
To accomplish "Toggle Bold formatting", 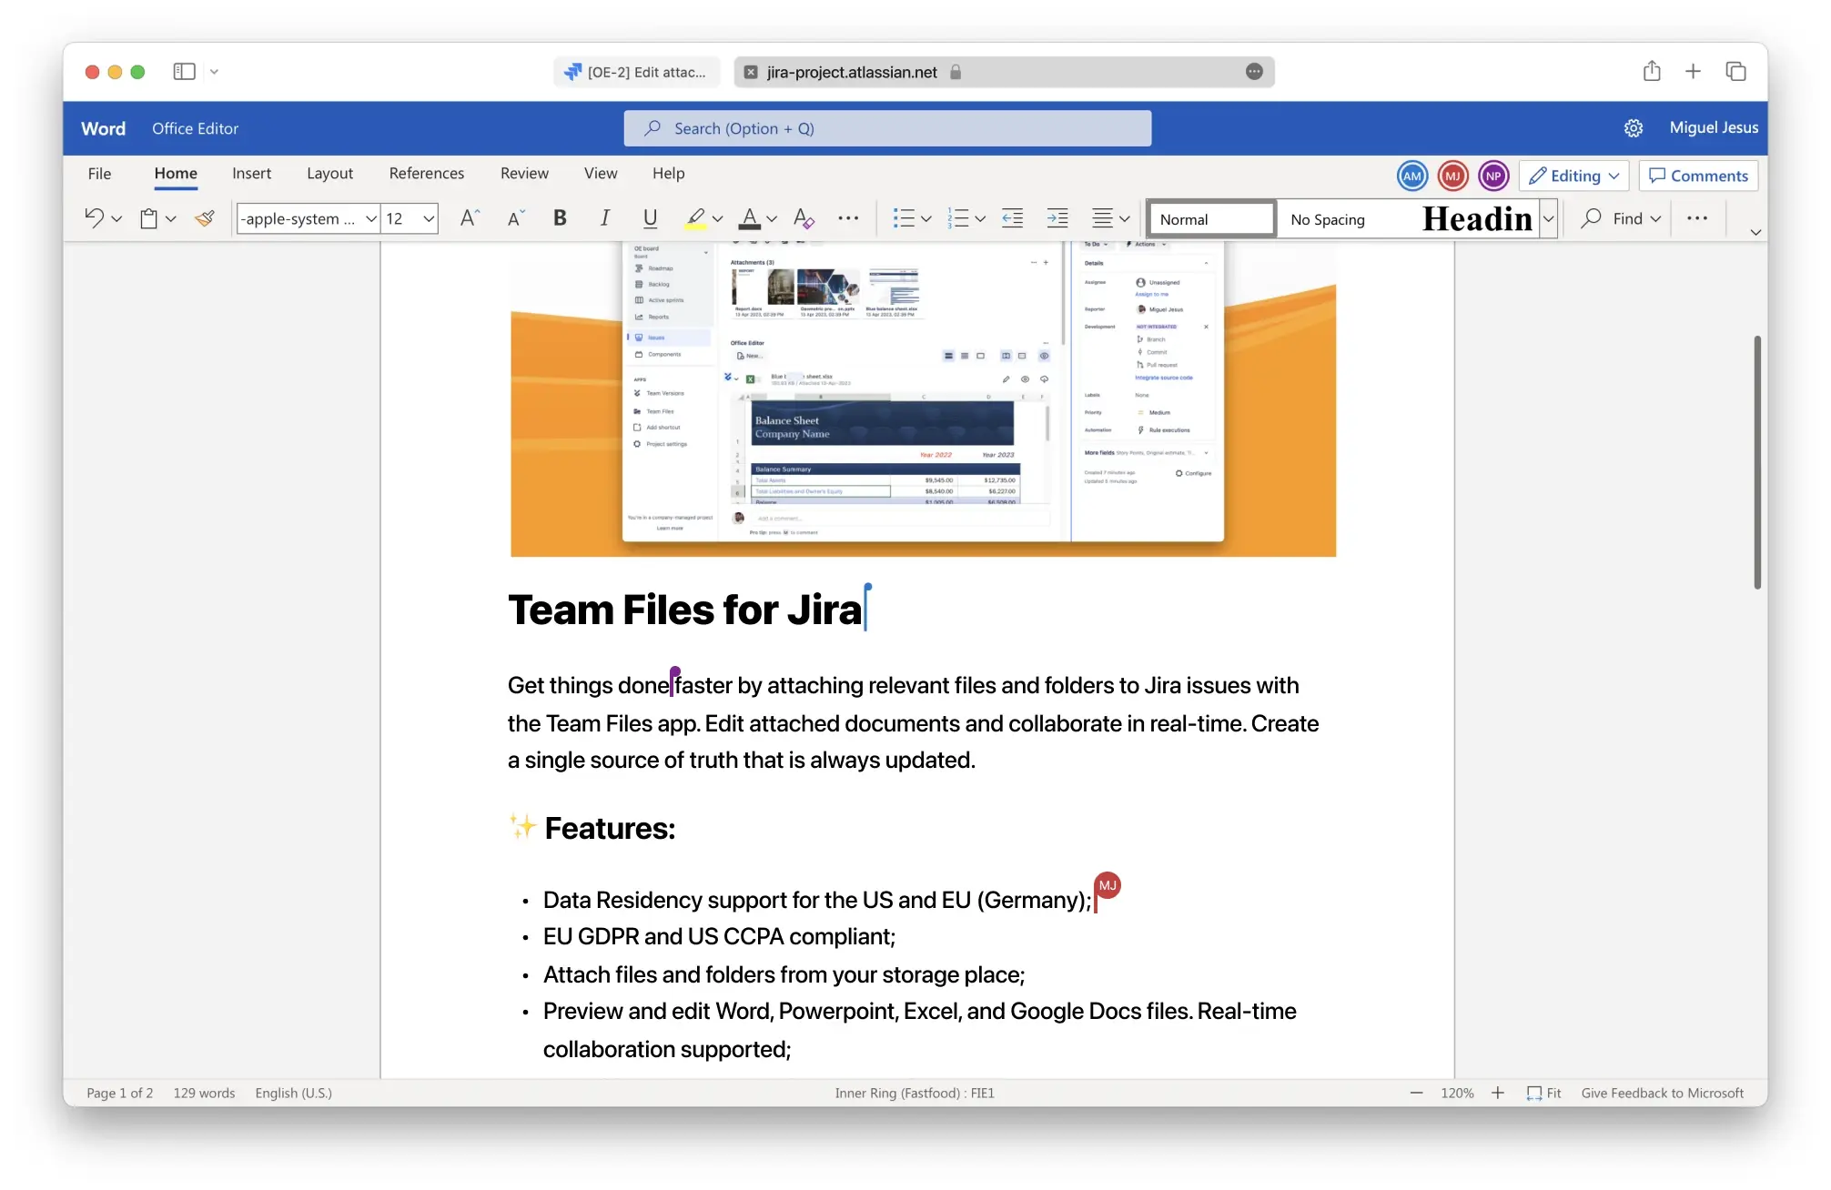I will click(560, 218).
